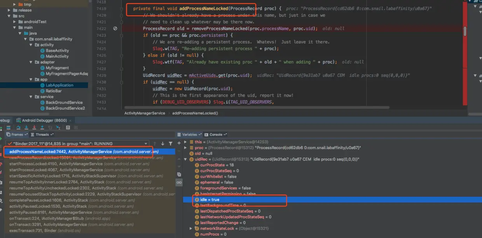The width and height of the screenshot is (482, 238).
Task: Switch to Android Debugger (8600) tab
Action: coord(42,121)
